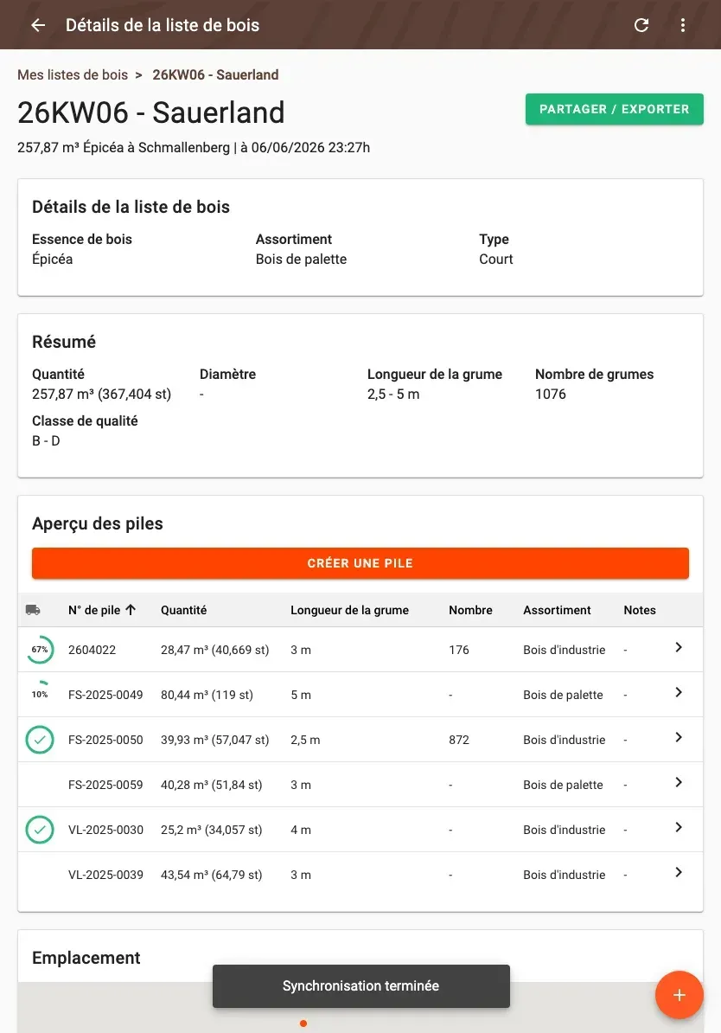Click quantity 25,2 m³ (34,057 st)

211,830
